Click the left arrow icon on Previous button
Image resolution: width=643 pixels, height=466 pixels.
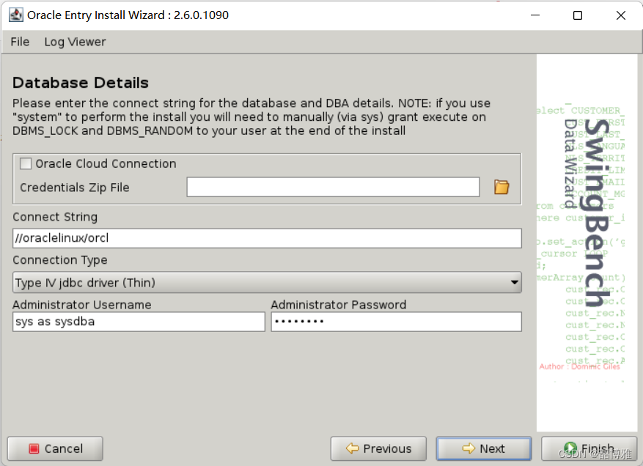point(353,448)
